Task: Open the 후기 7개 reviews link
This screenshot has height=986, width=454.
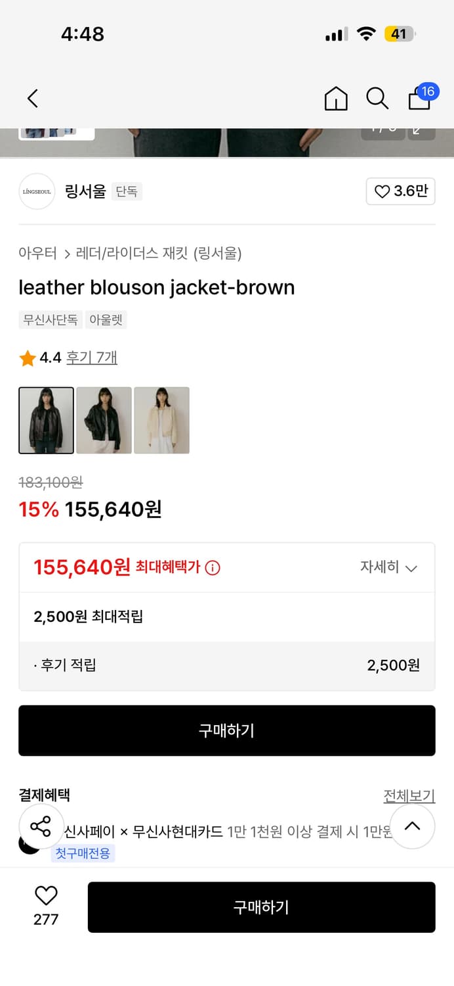Action: tap(92, 358)
